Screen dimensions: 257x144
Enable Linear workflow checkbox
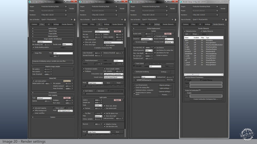(x=33, y=113)
